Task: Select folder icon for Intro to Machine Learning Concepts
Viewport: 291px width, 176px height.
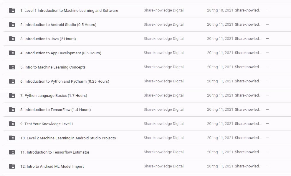Action: point(12,67)
